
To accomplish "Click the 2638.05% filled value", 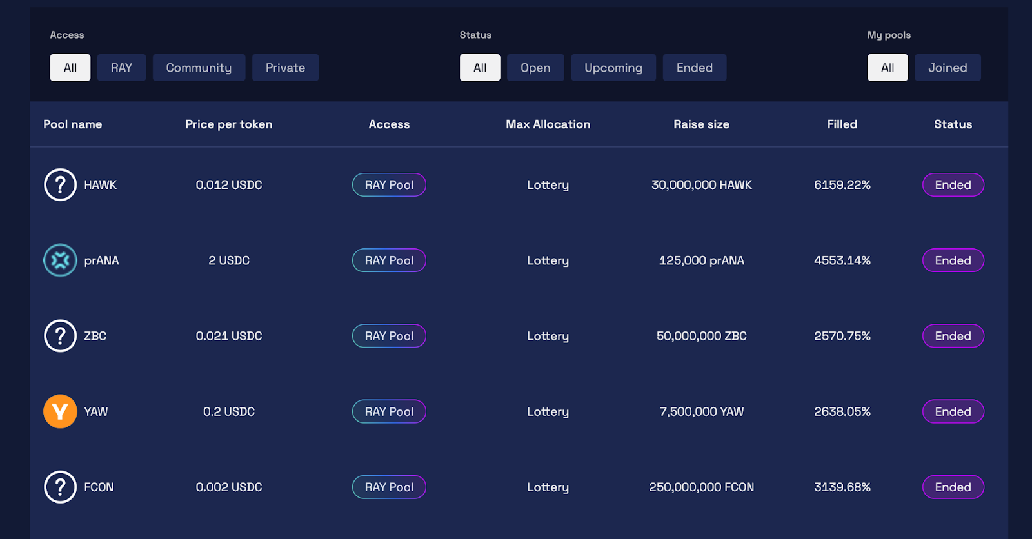I will pyautogui.click(x=842, y=411).
